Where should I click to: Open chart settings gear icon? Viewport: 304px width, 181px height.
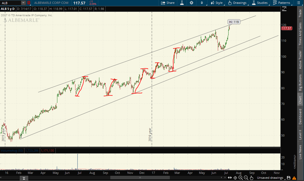191,3
